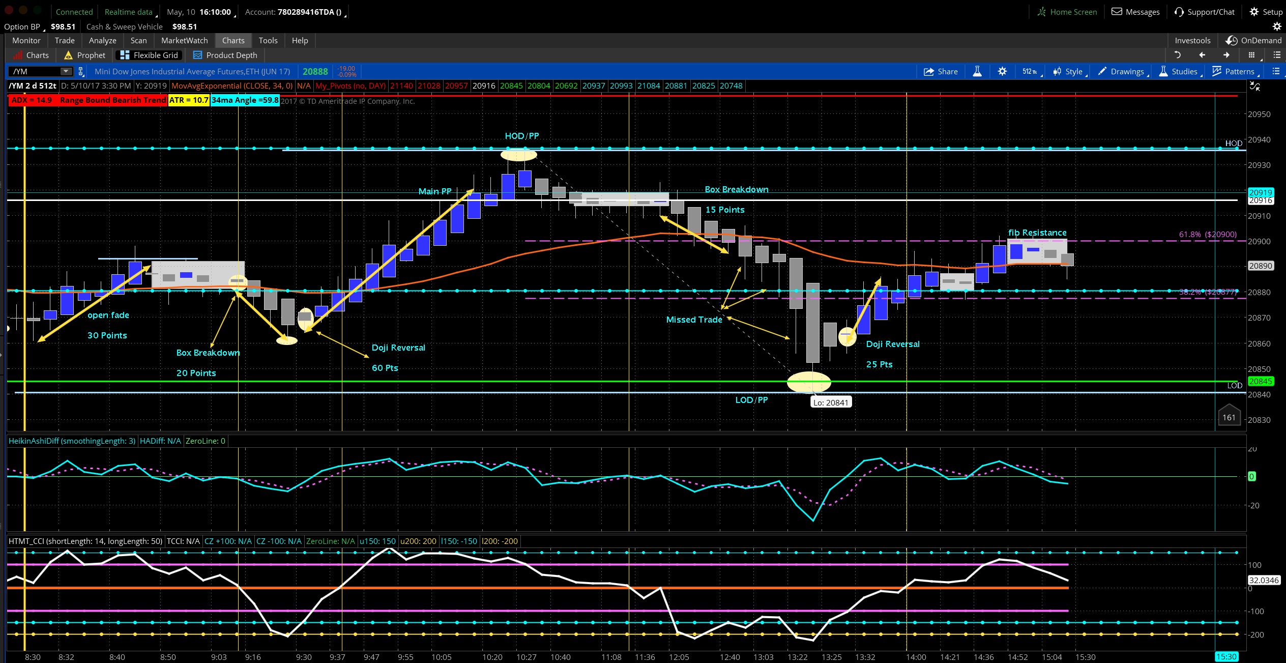The width and height of the screenshot is (1286, 663).
Task: Click the Edit Studies beaker icon
Action: coord(977,72)
